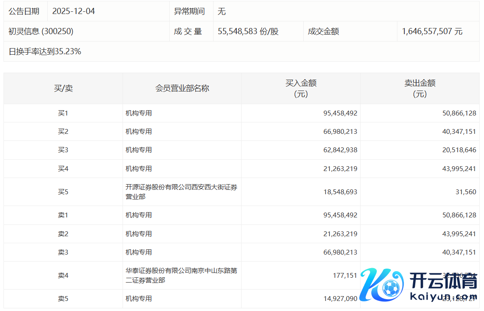Click the 会员营业部名称 column header
Image resolution: width=484 pixels, height=311 pixels.
(182, 88)
